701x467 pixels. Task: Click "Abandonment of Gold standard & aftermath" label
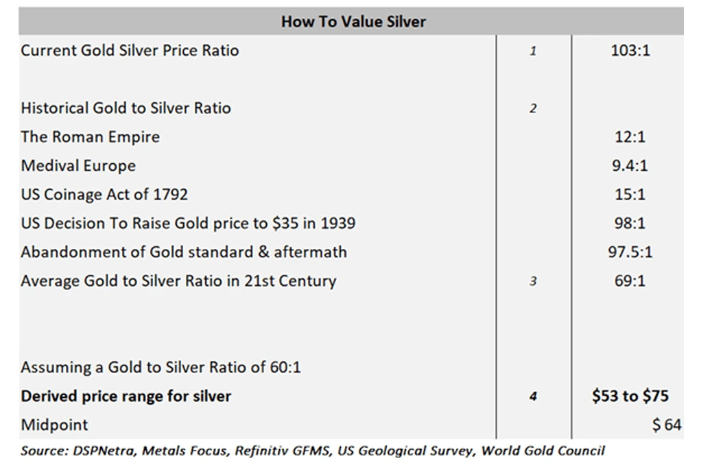point(184,252)
